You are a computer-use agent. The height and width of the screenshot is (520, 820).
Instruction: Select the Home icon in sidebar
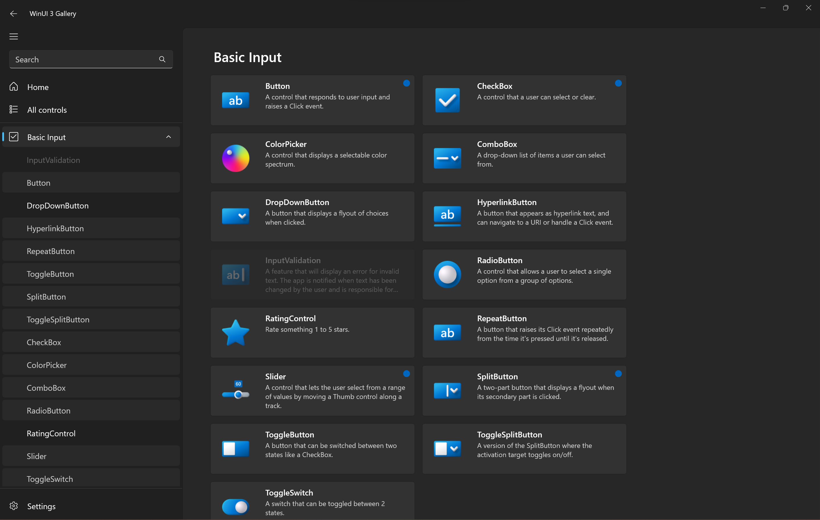tap(14, 87)
